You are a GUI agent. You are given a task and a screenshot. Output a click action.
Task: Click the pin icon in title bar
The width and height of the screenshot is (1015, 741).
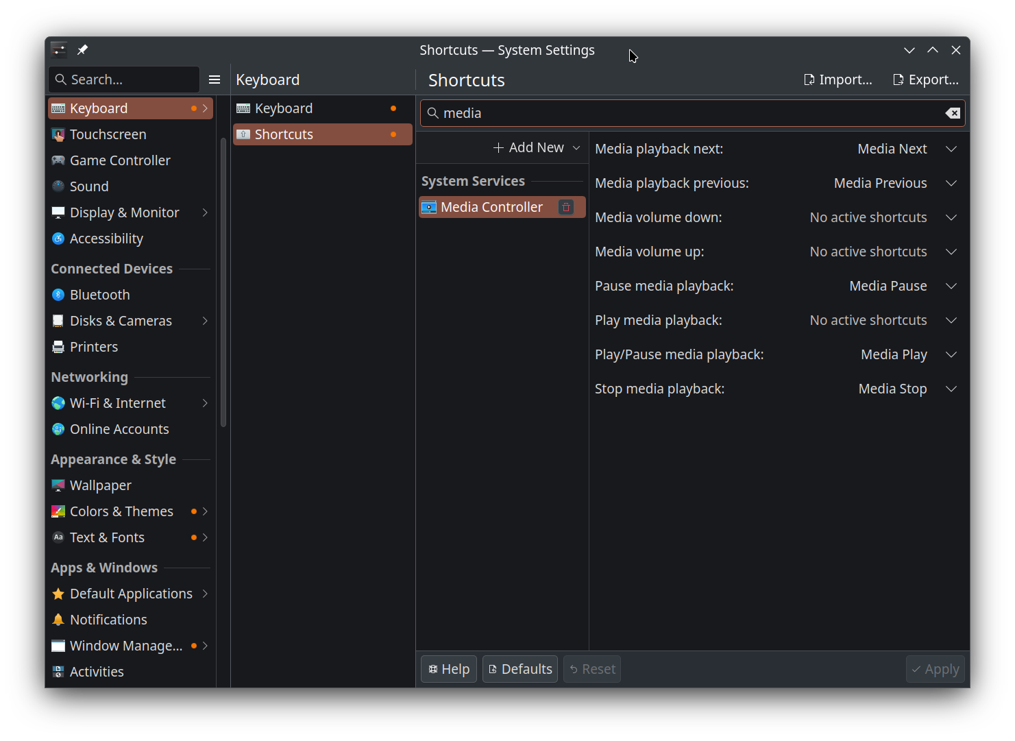82,50
